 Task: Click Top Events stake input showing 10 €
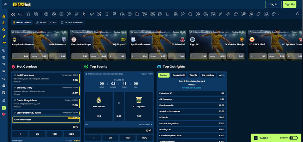119,130
